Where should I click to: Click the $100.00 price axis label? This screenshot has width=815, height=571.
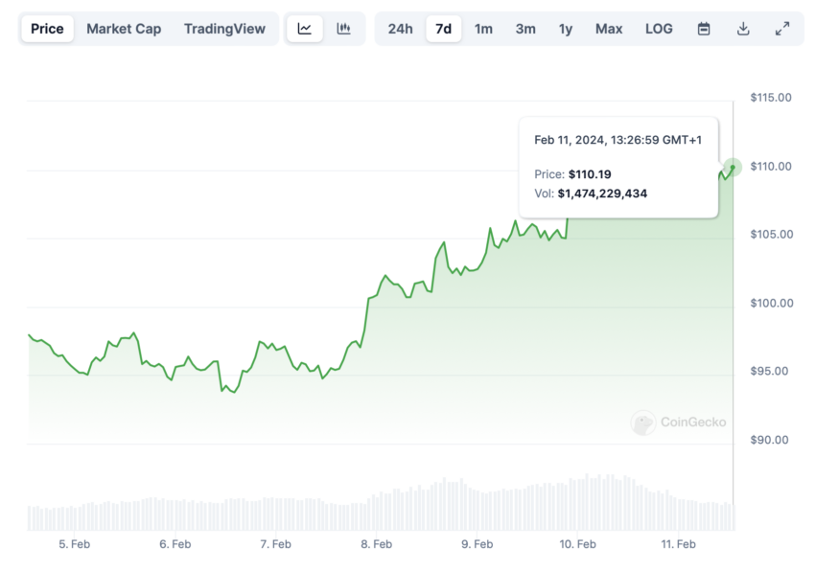click(771, 304)
